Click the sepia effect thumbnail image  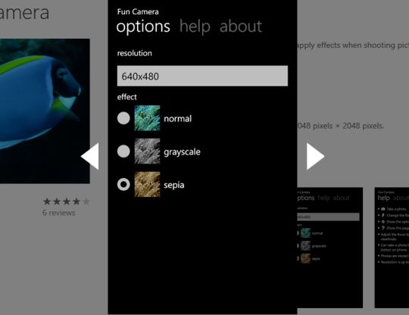coord(147,184)
